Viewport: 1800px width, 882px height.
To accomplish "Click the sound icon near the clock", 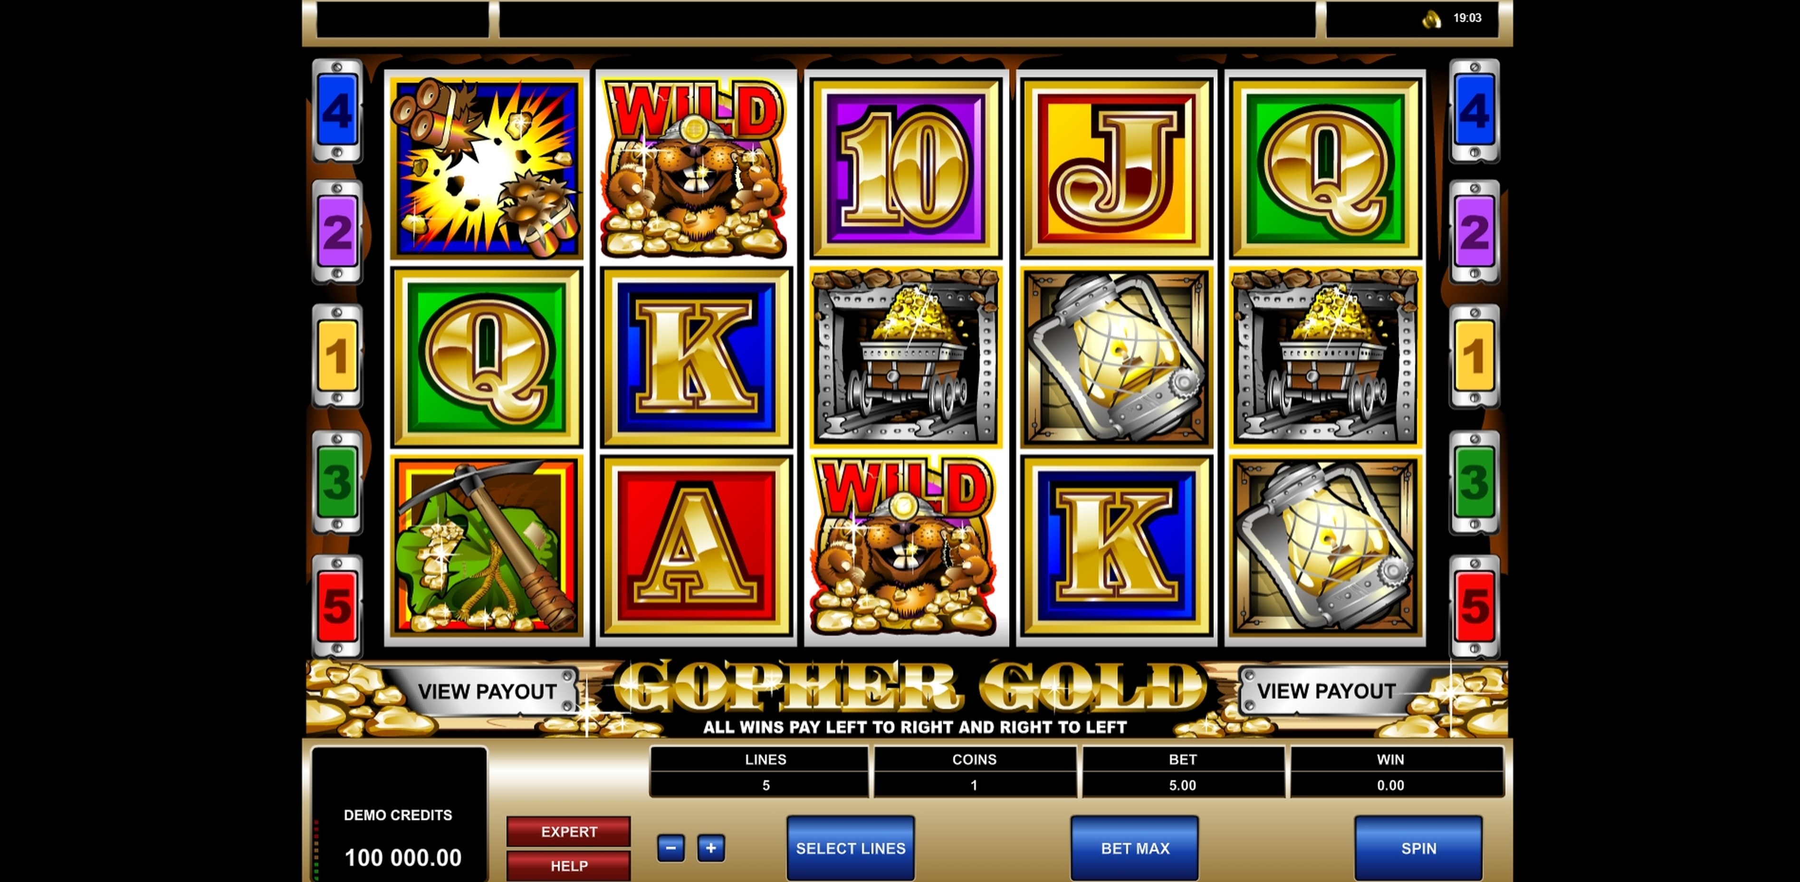I will [1432, 19].
